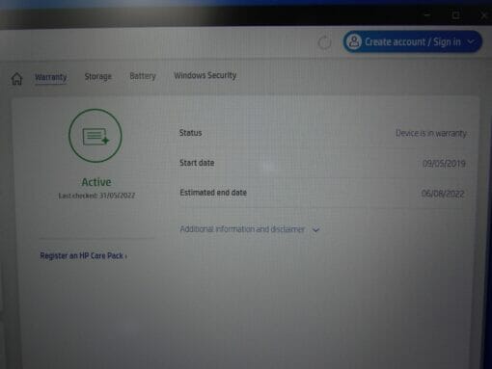Switch to the Storage tab
Image resolution: width=492 pixels, height=369 pixels.
click(x=98, y=76)
